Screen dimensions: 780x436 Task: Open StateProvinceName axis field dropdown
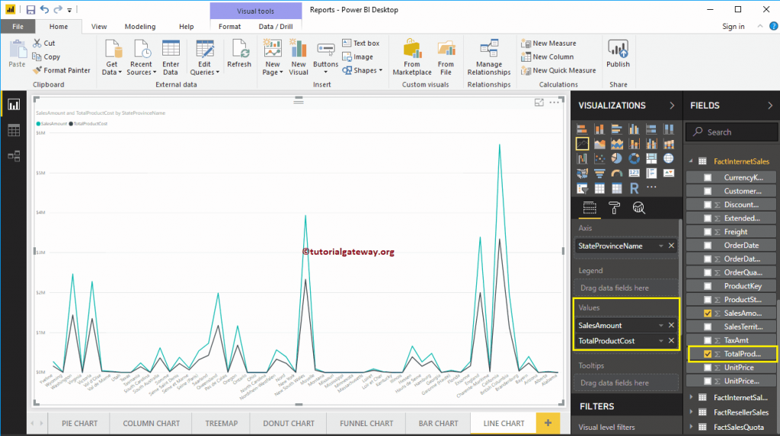tap(660, 246)
